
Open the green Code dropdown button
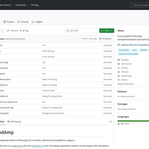pyautogui.click(x=107, y=30)
